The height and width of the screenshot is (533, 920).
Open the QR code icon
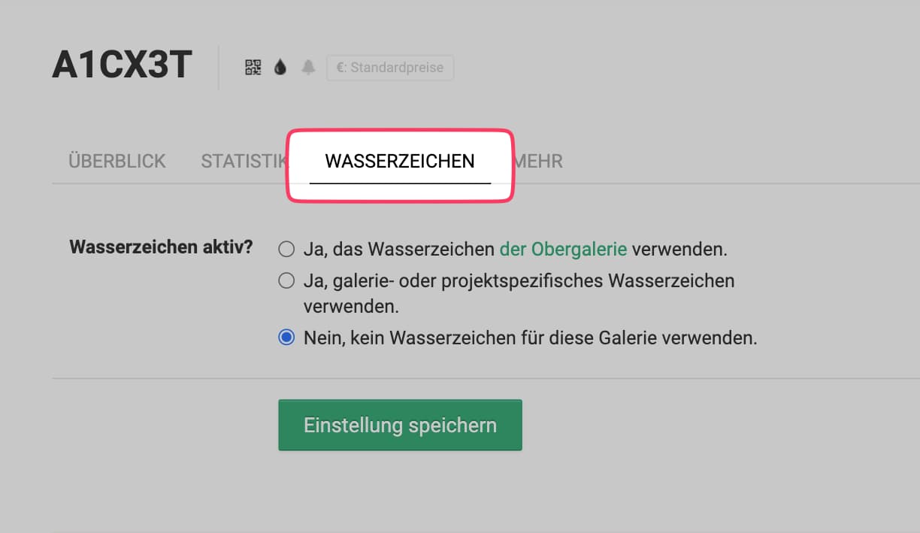tap(253, 68)
